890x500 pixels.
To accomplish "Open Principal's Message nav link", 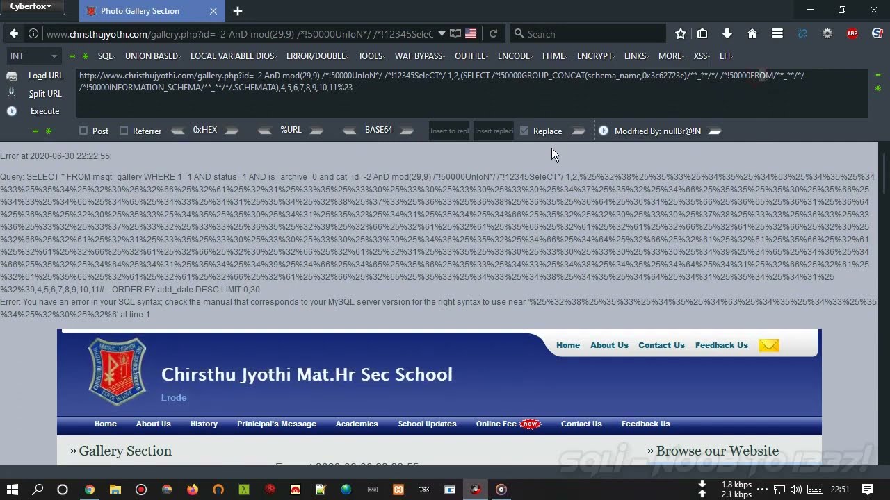I will [277, 424].
